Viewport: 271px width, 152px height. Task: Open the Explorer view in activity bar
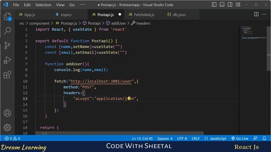(7, 16)
